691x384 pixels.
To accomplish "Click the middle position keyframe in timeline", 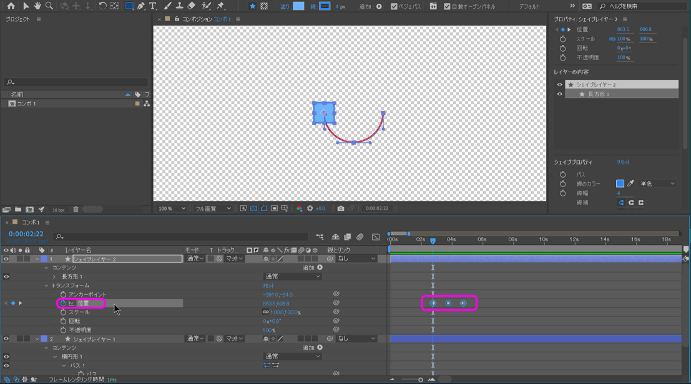I will coord(448,303).
